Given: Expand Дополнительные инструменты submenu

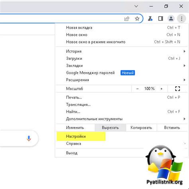Looking at the screenshot, I should [122, 119].
